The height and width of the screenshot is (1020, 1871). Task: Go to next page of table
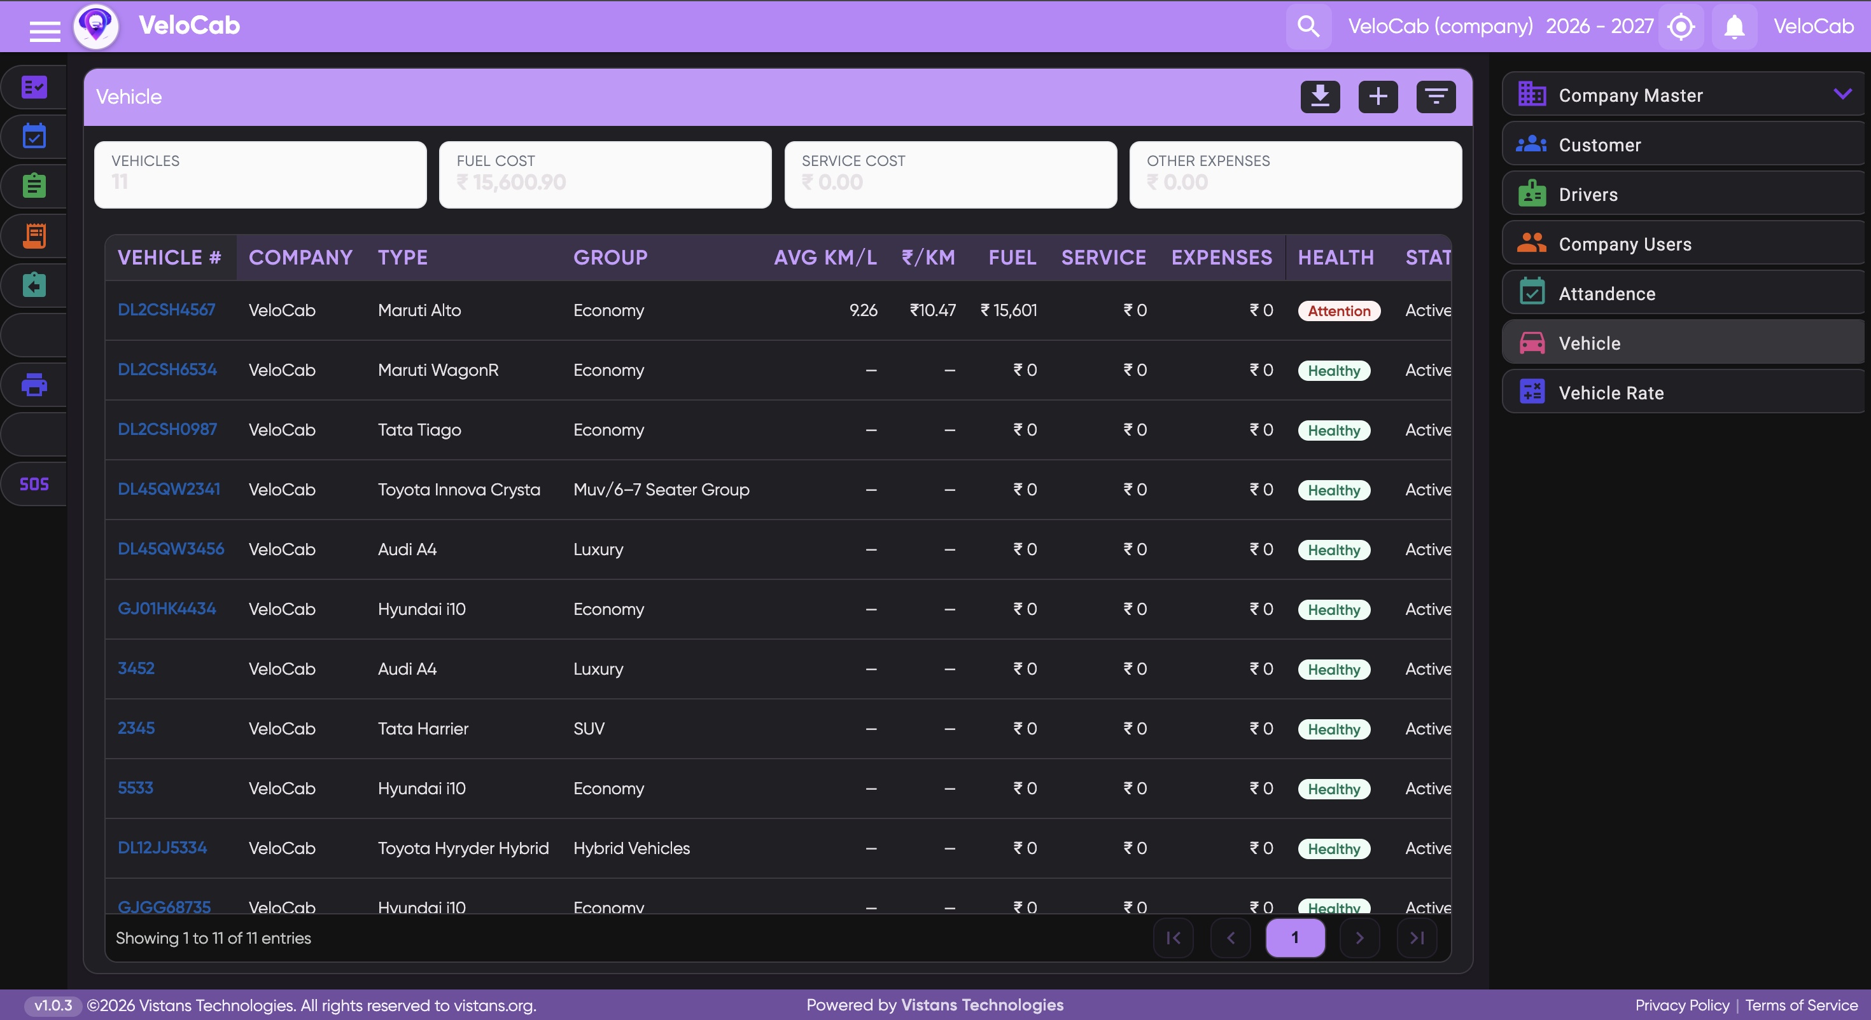pos(1360,938)
